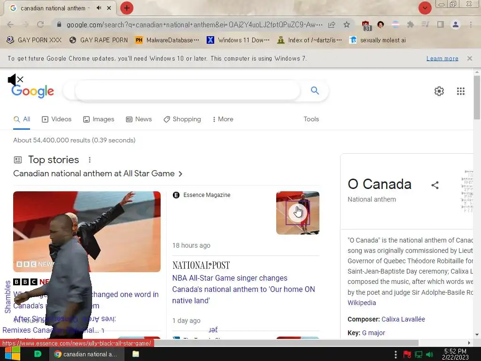
Task: Dismiss the Chrome updates infobar
Action: [x=470, y=58]
